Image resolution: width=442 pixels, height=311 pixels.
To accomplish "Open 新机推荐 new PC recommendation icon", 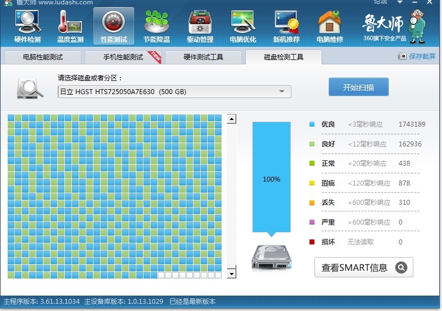I will (x=286, y=26).
